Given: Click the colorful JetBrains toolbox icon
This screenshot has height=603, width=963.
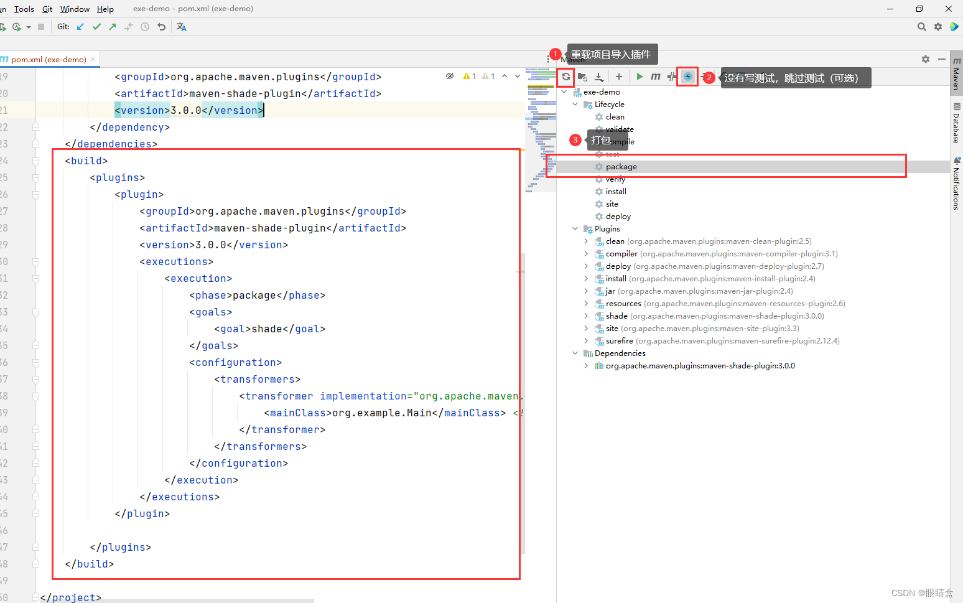Looking at the screenshot, I should [x=954, y=27].
